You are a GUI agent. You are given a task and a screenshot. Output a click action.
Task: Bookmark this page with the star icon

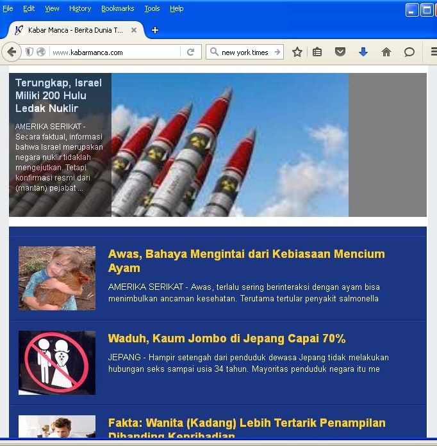click(x=297, y=52)
